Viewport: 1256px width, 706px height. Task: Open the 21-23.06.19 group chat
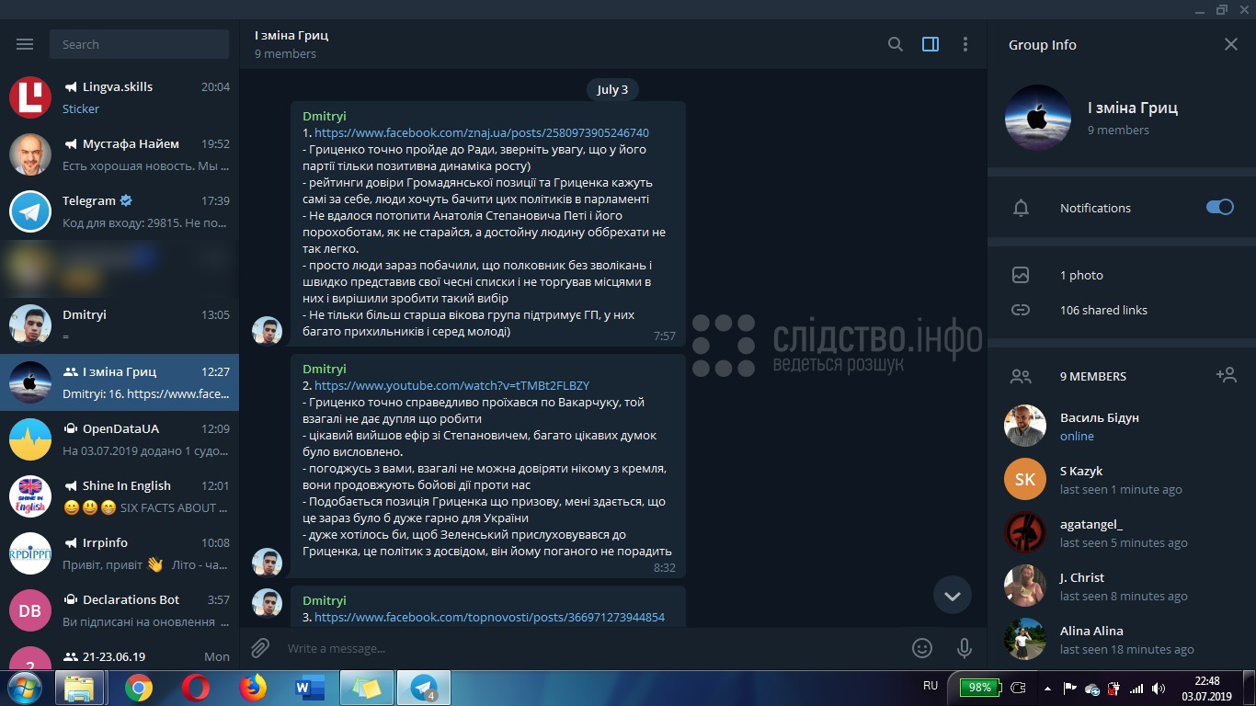pyautogui.click(x=120, y=655)
